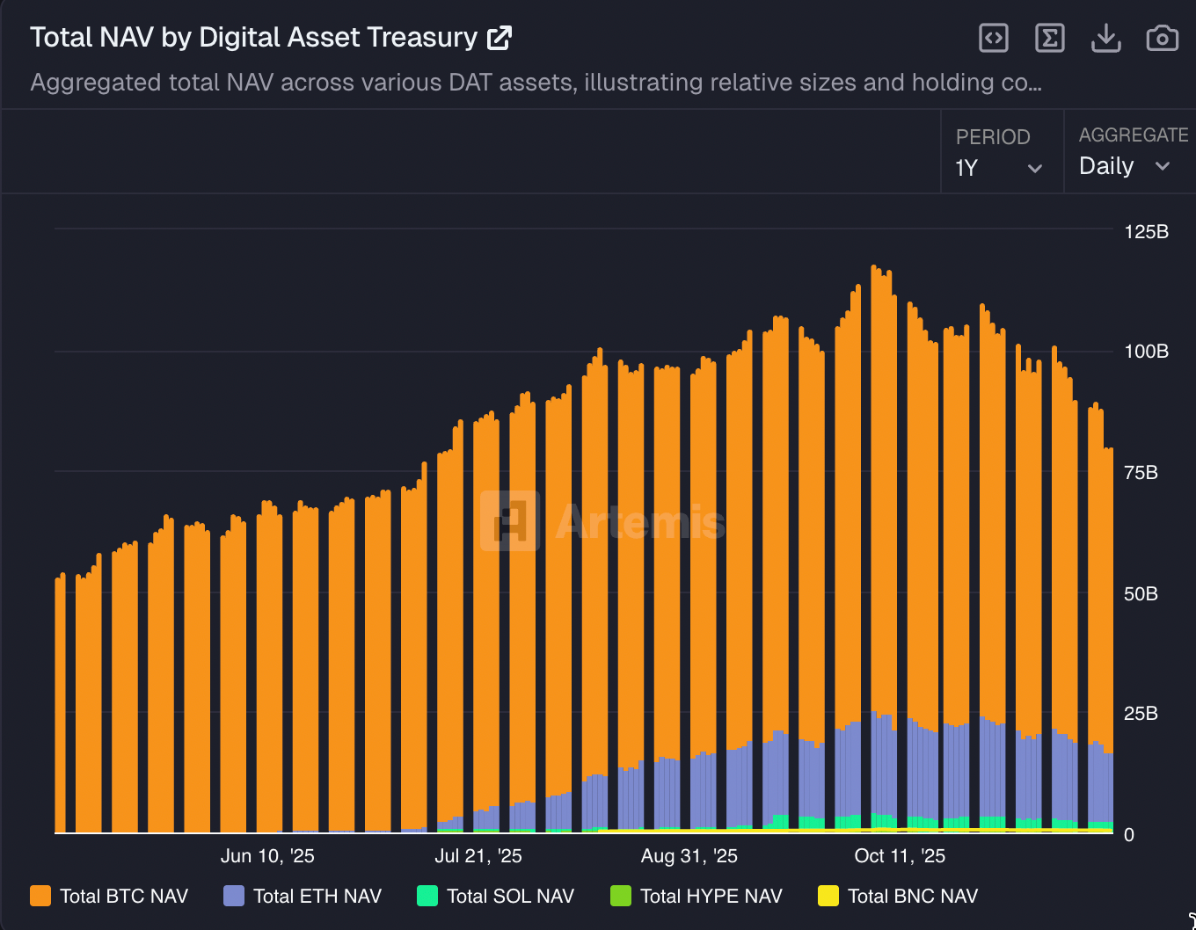The image size is (1196, 930).
Task: Download chart data via download icon
Action: pos(1105,38)
